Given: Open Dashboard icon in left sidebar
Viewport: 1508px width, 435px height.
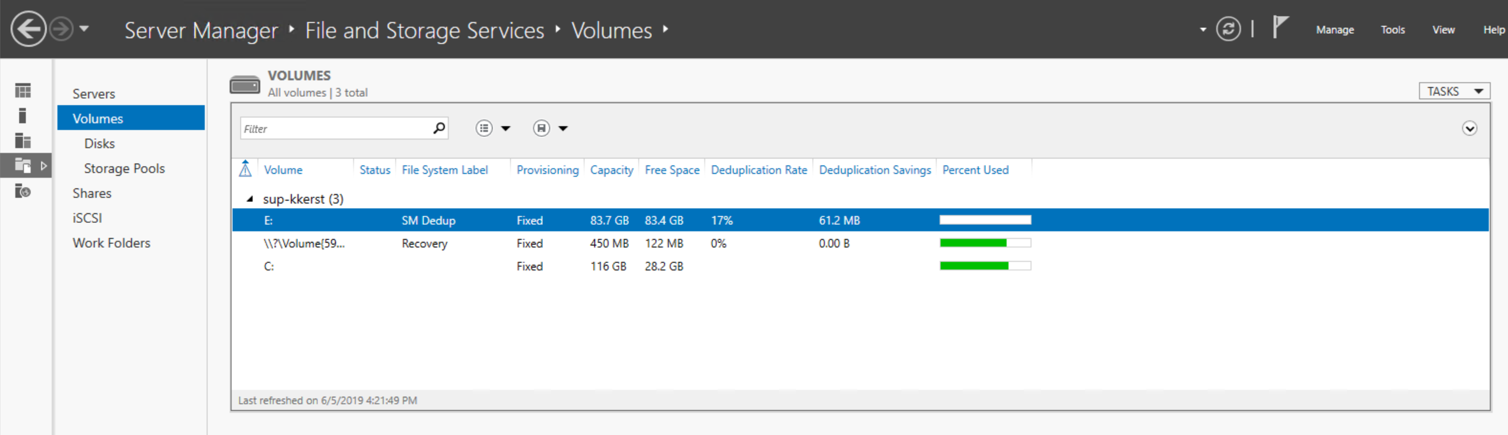Looking at the screenshot, I should tap(23, 91).
